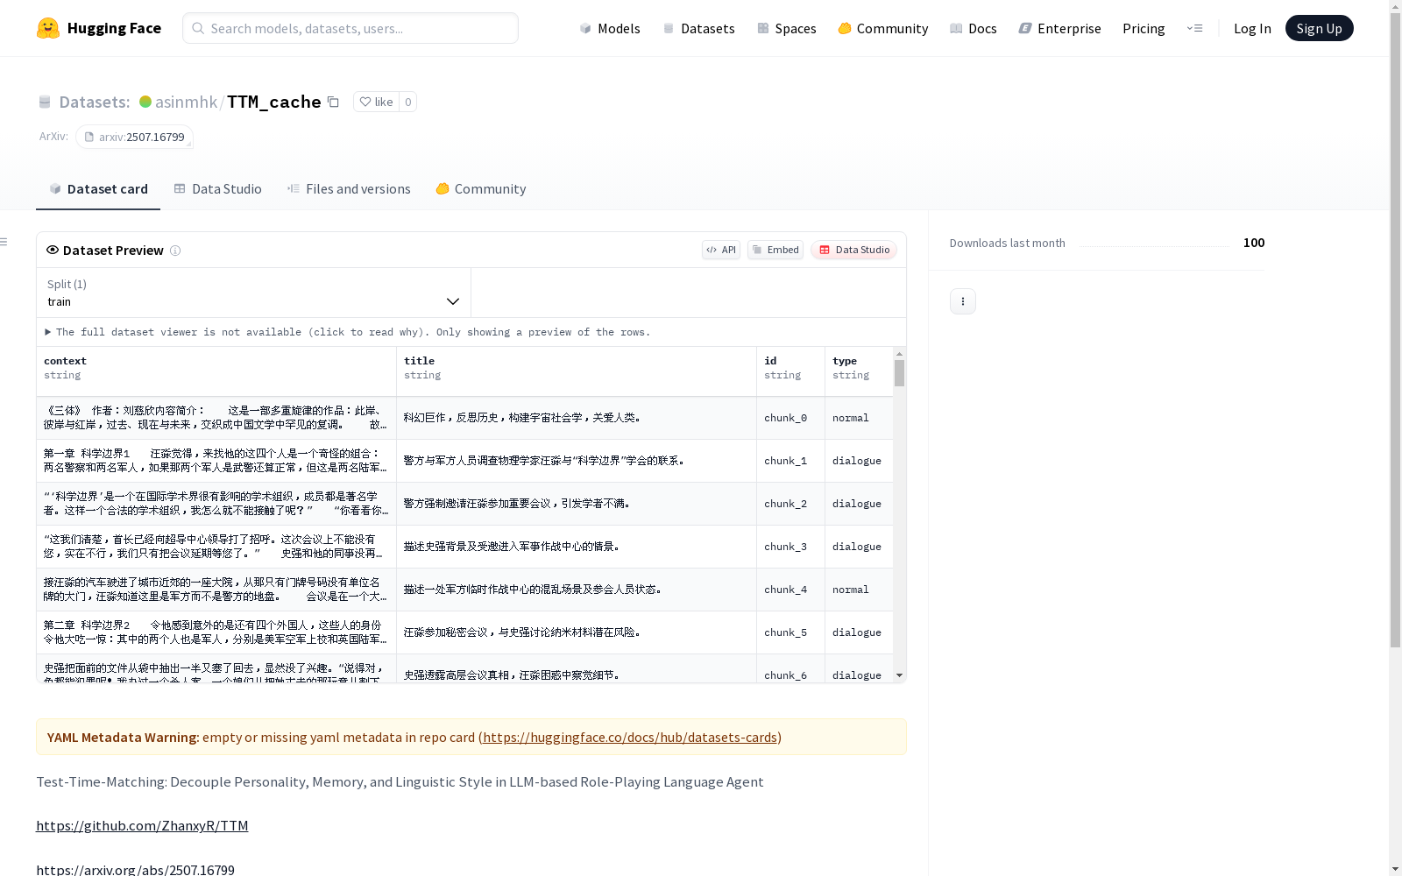Open the arxiv:2507.16799 tag
Viewport: 1402px width, 876px height.
tap(134, 137)
